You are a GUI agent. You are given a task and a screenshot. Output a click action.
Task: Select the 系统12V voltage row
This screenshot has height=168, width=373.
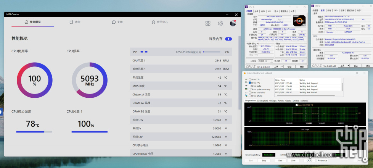click(181, 137)
